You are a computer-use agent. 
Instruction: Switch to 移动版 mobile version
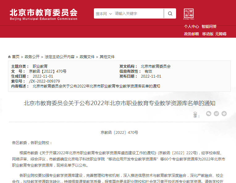click(x=208, y=34)
